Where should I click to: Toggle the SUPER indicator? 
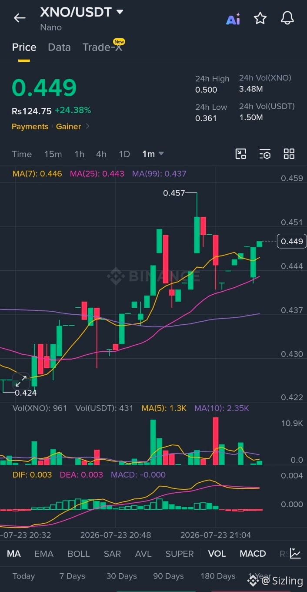point(180,554)
